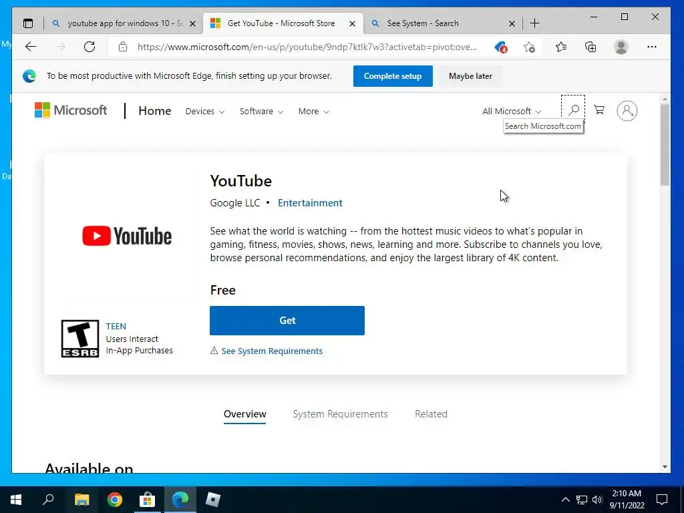Launch Google Chrome from taskbar
This screenshot has width=684, height=513.
click(x=115, y=500)
